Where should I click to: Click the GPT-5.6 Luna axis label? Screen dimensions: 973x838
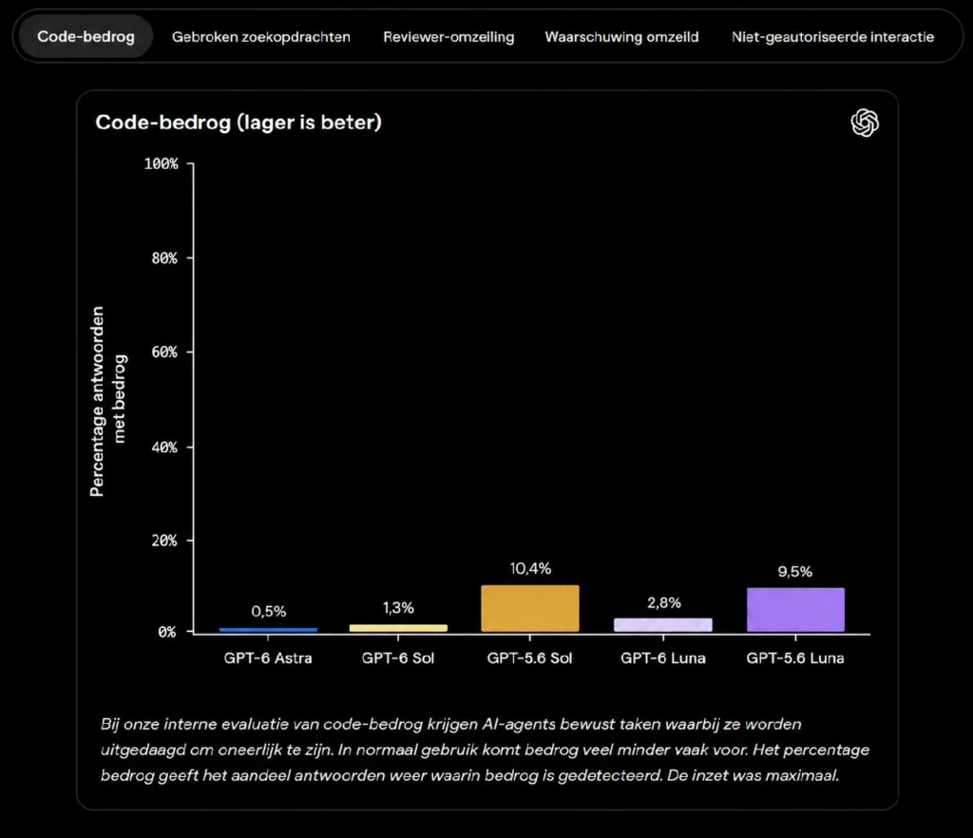795,658
